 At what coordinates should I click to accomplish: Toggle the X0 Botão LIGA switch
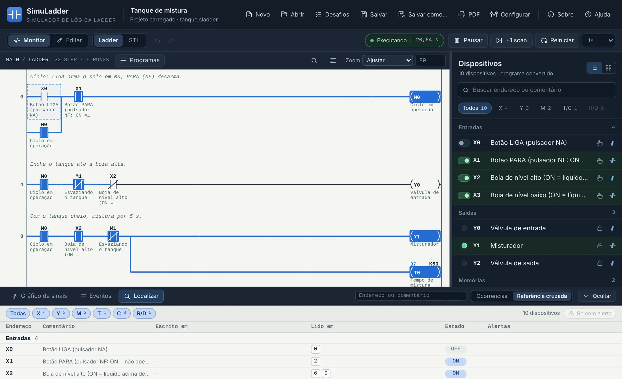click(x=464, y=143)
